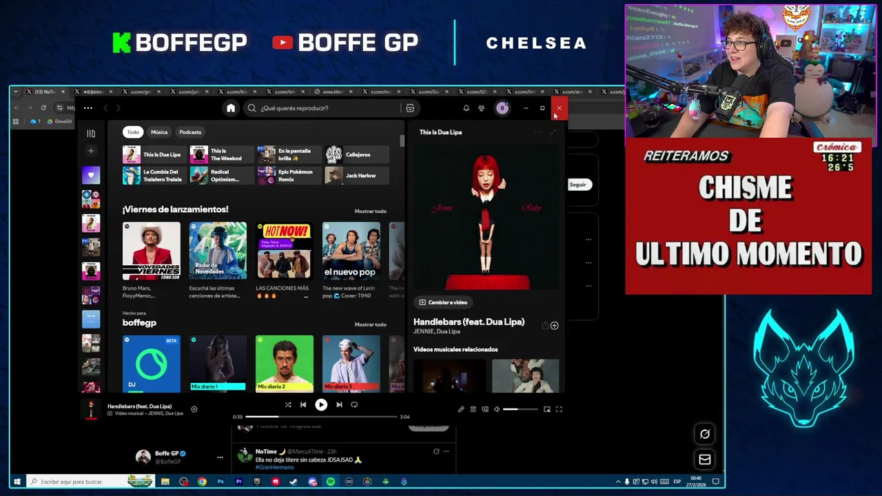This screenshot has height=496, width=882.
Task: Open Boffe GP account menu dots
Action: pyautogui.click(x=220, y=457)
